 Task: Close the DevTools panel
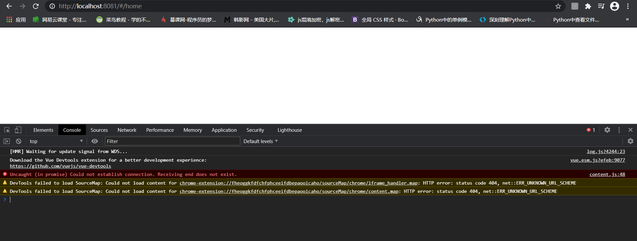[630, 130]
